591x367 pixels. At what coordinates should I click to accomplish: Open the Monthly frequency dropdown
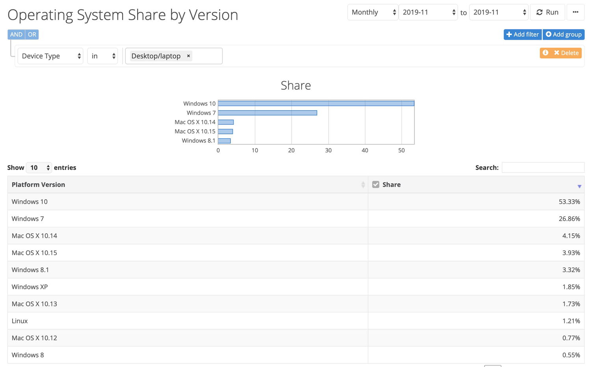(372, 12)
